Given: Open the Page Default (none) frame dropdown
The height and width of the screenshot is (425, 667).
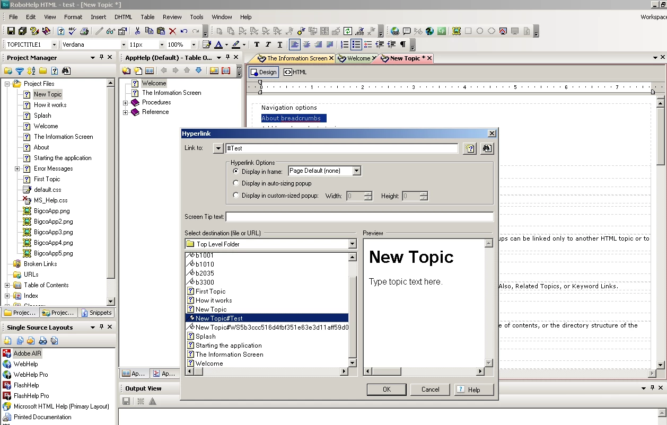Looking at the screenshot, I should click(357, 171).
